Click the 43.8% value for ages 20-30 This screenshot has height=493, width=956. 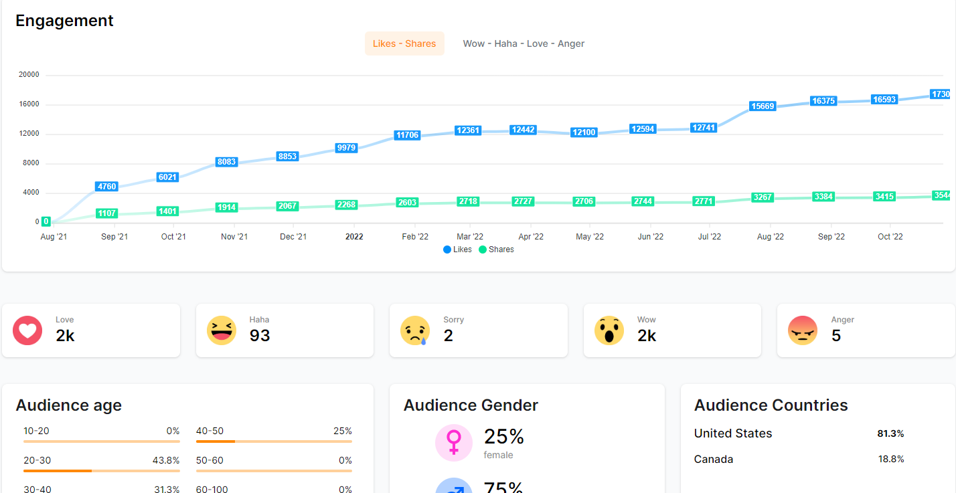tap(165, 460)
